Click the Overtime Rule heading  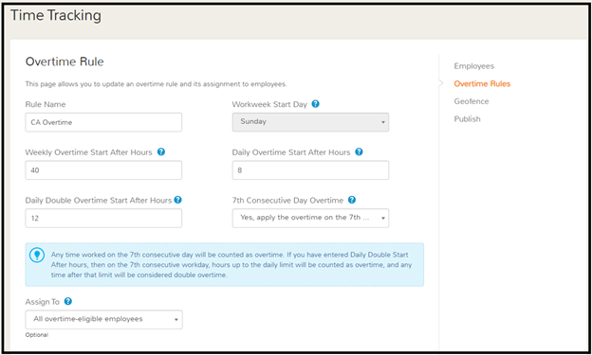65,62
